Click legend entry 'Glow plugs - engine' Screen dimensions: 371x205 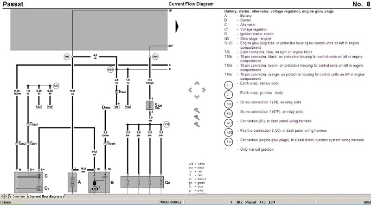pos(256,38)
